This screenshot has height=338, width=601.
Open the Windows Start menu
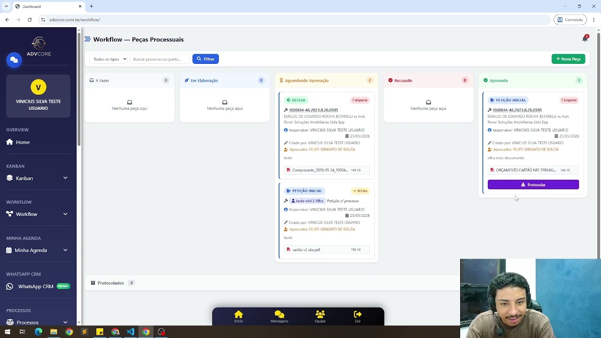(7, 332)
